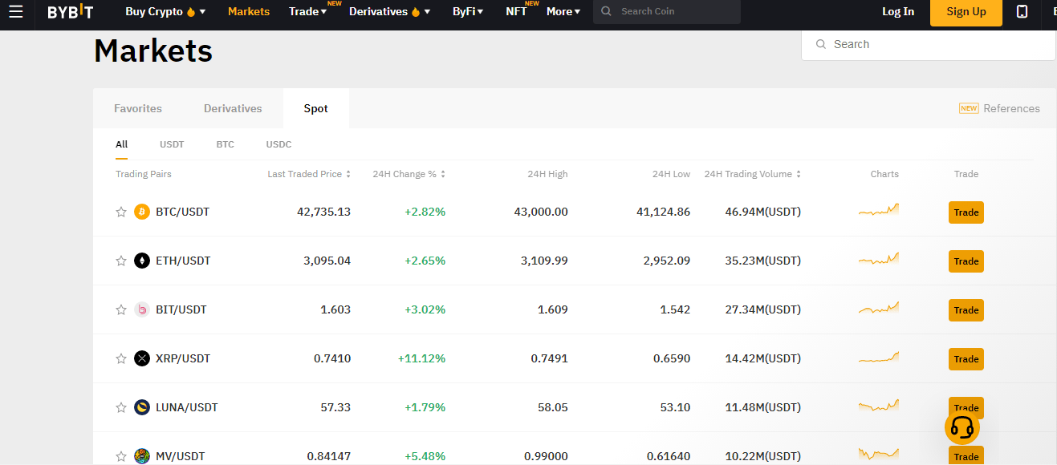This screenshot has height=465, width=1057.
Task: Switch to the Favorites tab
Action: pos(138,108)
